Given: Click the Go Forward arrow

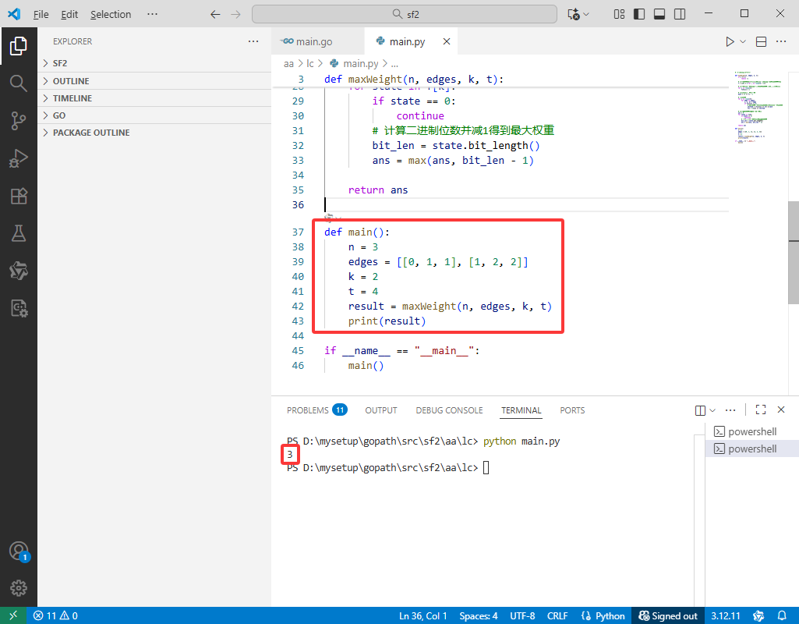Looking at the screenshot, I should point(235,14).
